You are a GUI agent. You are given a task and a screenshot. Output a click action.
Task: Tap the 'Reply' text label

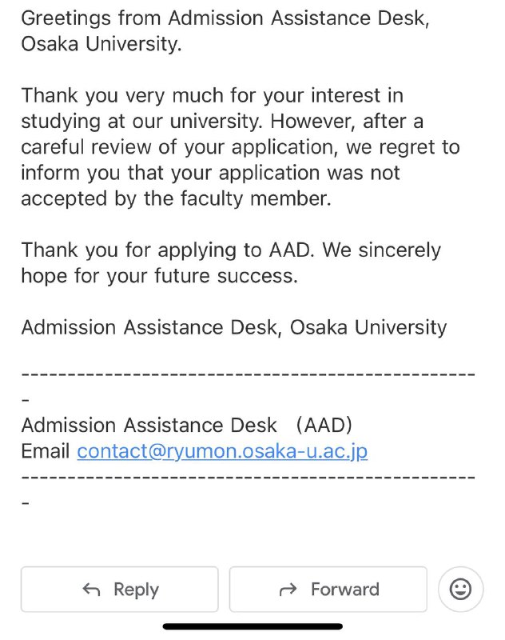click(x=136, y=590)
